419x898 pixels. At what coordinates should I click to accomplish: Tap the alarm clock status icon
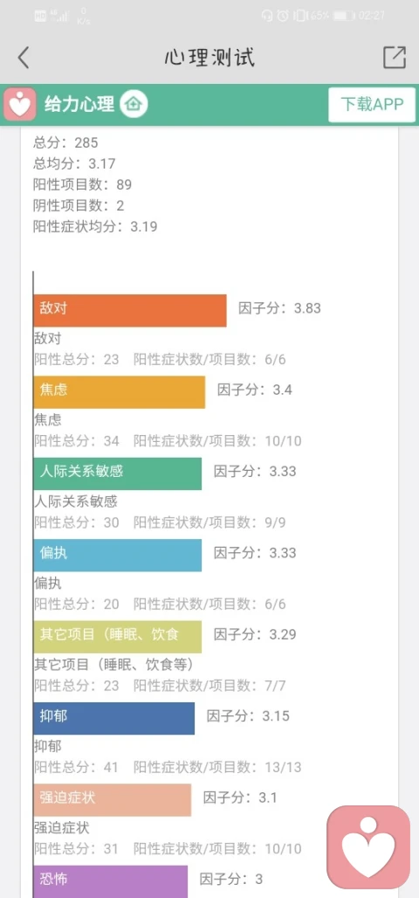tap(282, 16)
